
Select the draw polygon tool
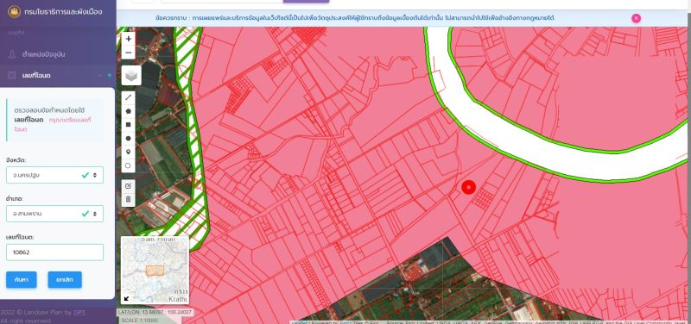tap(128, 111)
